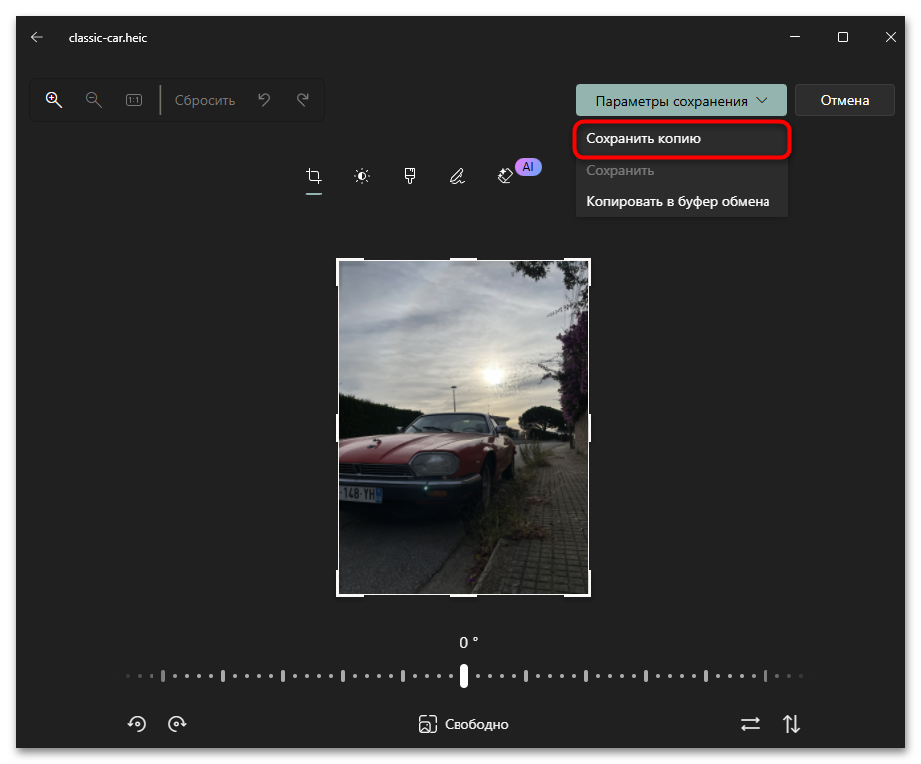The width and height of the screenshot is (921, 764).
Task: Select Копировать в буфер обмена
Action: click(x=678, y=201)
